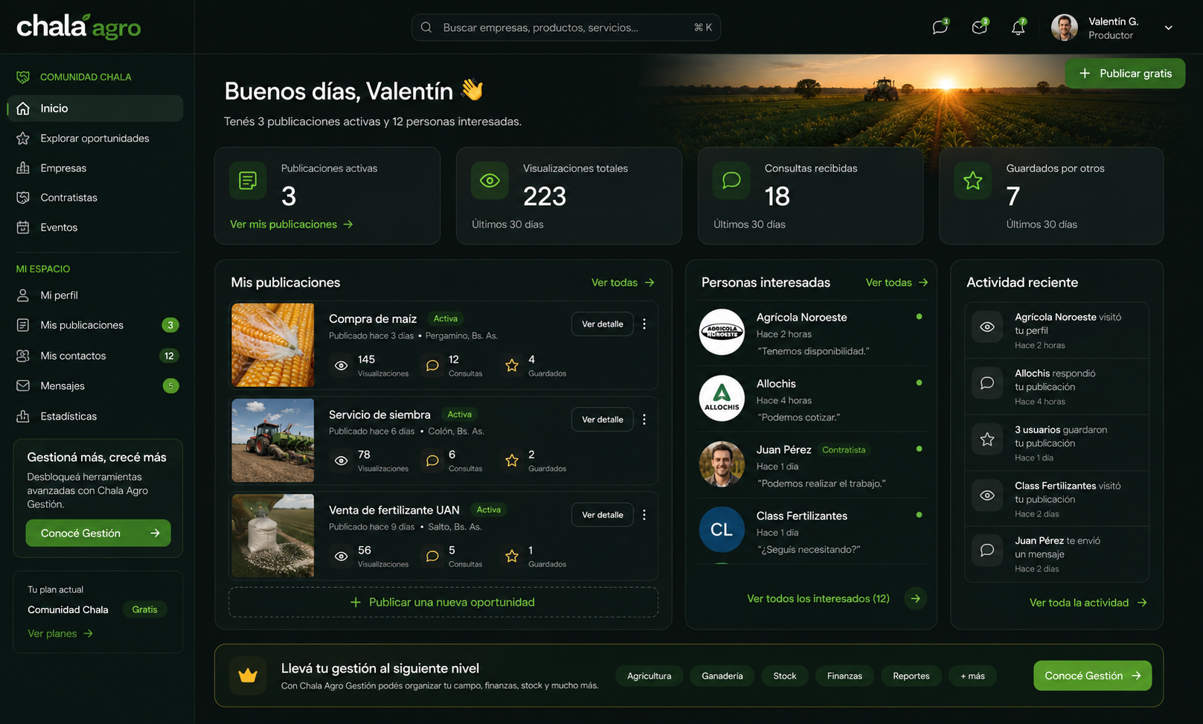The height and width of the screenshot is (724, 1203).
Task: Expand the user account dropdown chevron
Action: (x=1169, y=28)
